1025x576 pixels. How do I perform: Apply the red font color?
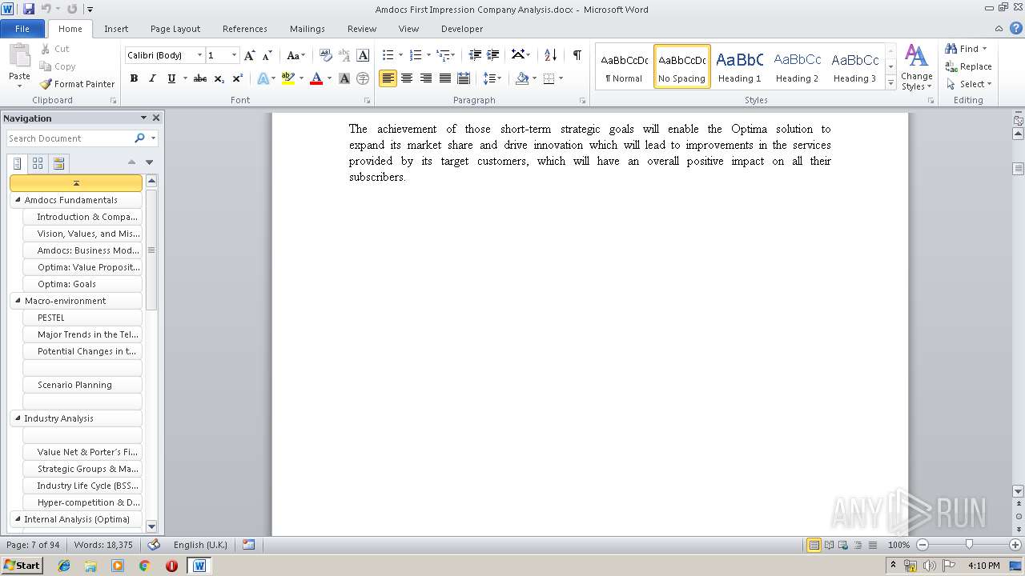tap(316, 78)
